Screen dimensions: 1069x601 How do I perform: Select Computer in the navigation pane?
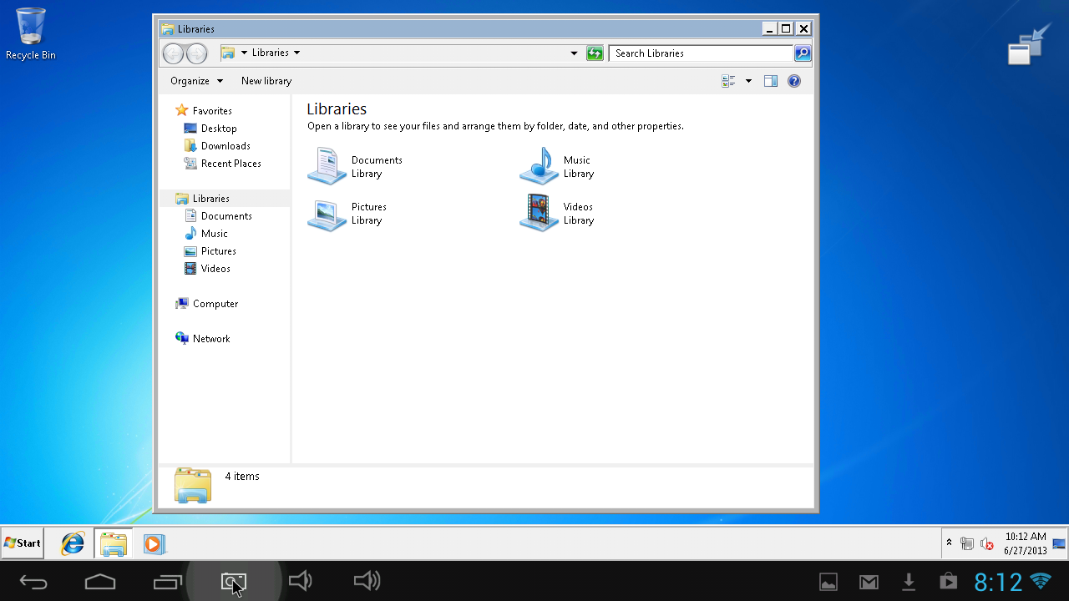pos(215,304)
